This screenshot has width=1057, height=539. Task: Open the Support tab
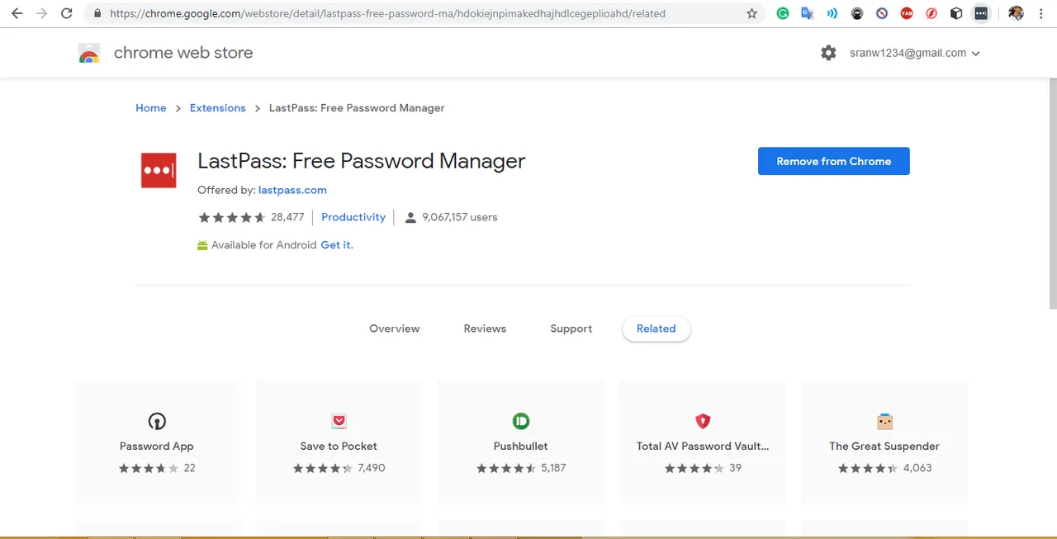click(x=571, y=329)
